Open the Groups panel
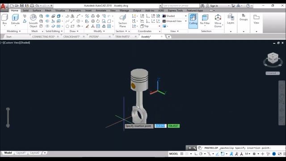286x161 pixels. coord(244,17)
